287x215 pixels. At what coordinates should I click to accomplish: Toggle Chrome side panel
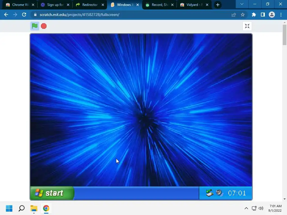tap(263, 15)
